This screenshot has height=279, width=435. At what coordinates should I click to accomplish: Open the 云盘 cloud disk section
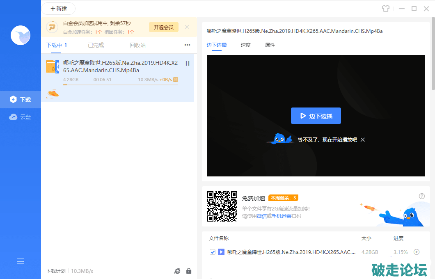click(x=21, y=117)
